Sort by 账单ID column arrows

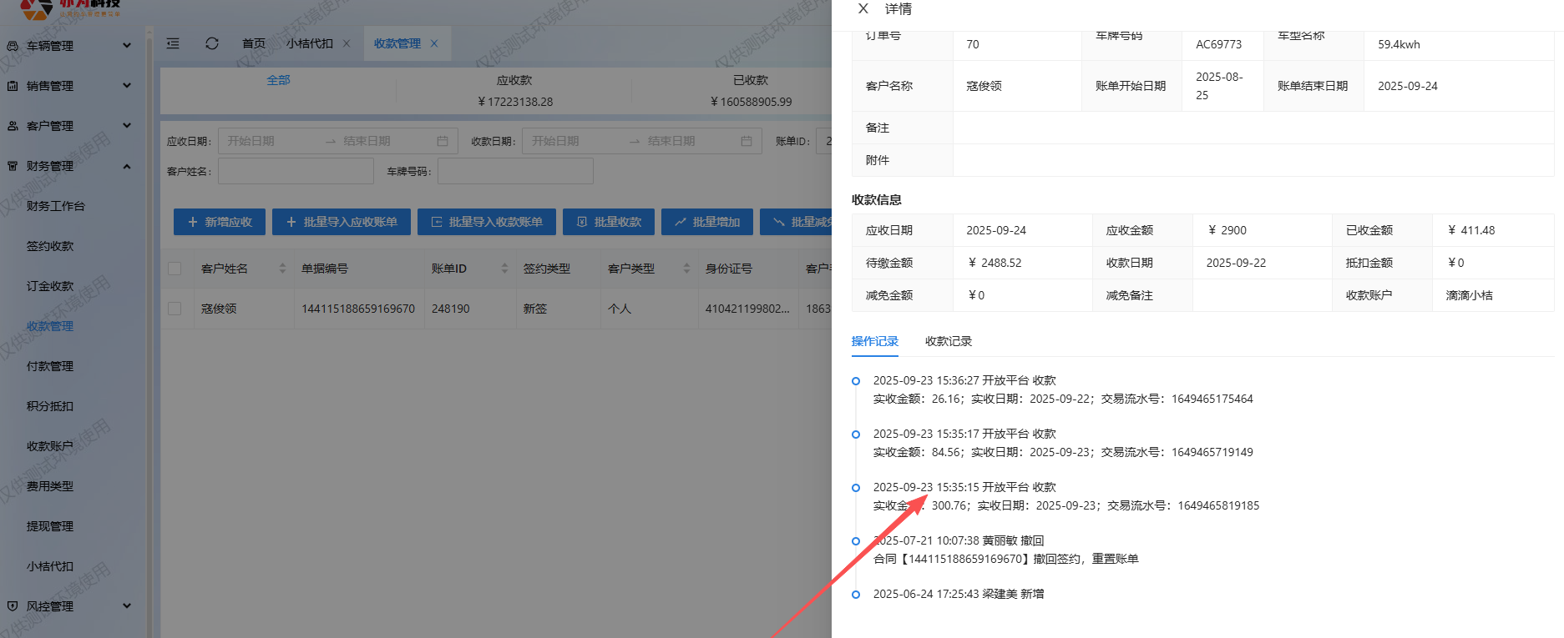pyautogui.click(x=504, y=269)
